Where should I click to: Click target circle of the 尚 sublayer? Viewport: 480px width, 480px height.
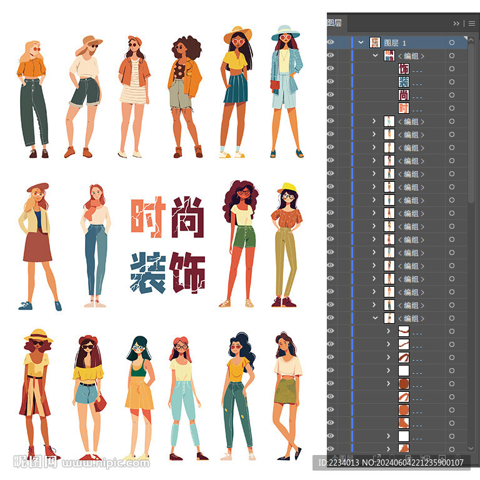coord(452,95)
